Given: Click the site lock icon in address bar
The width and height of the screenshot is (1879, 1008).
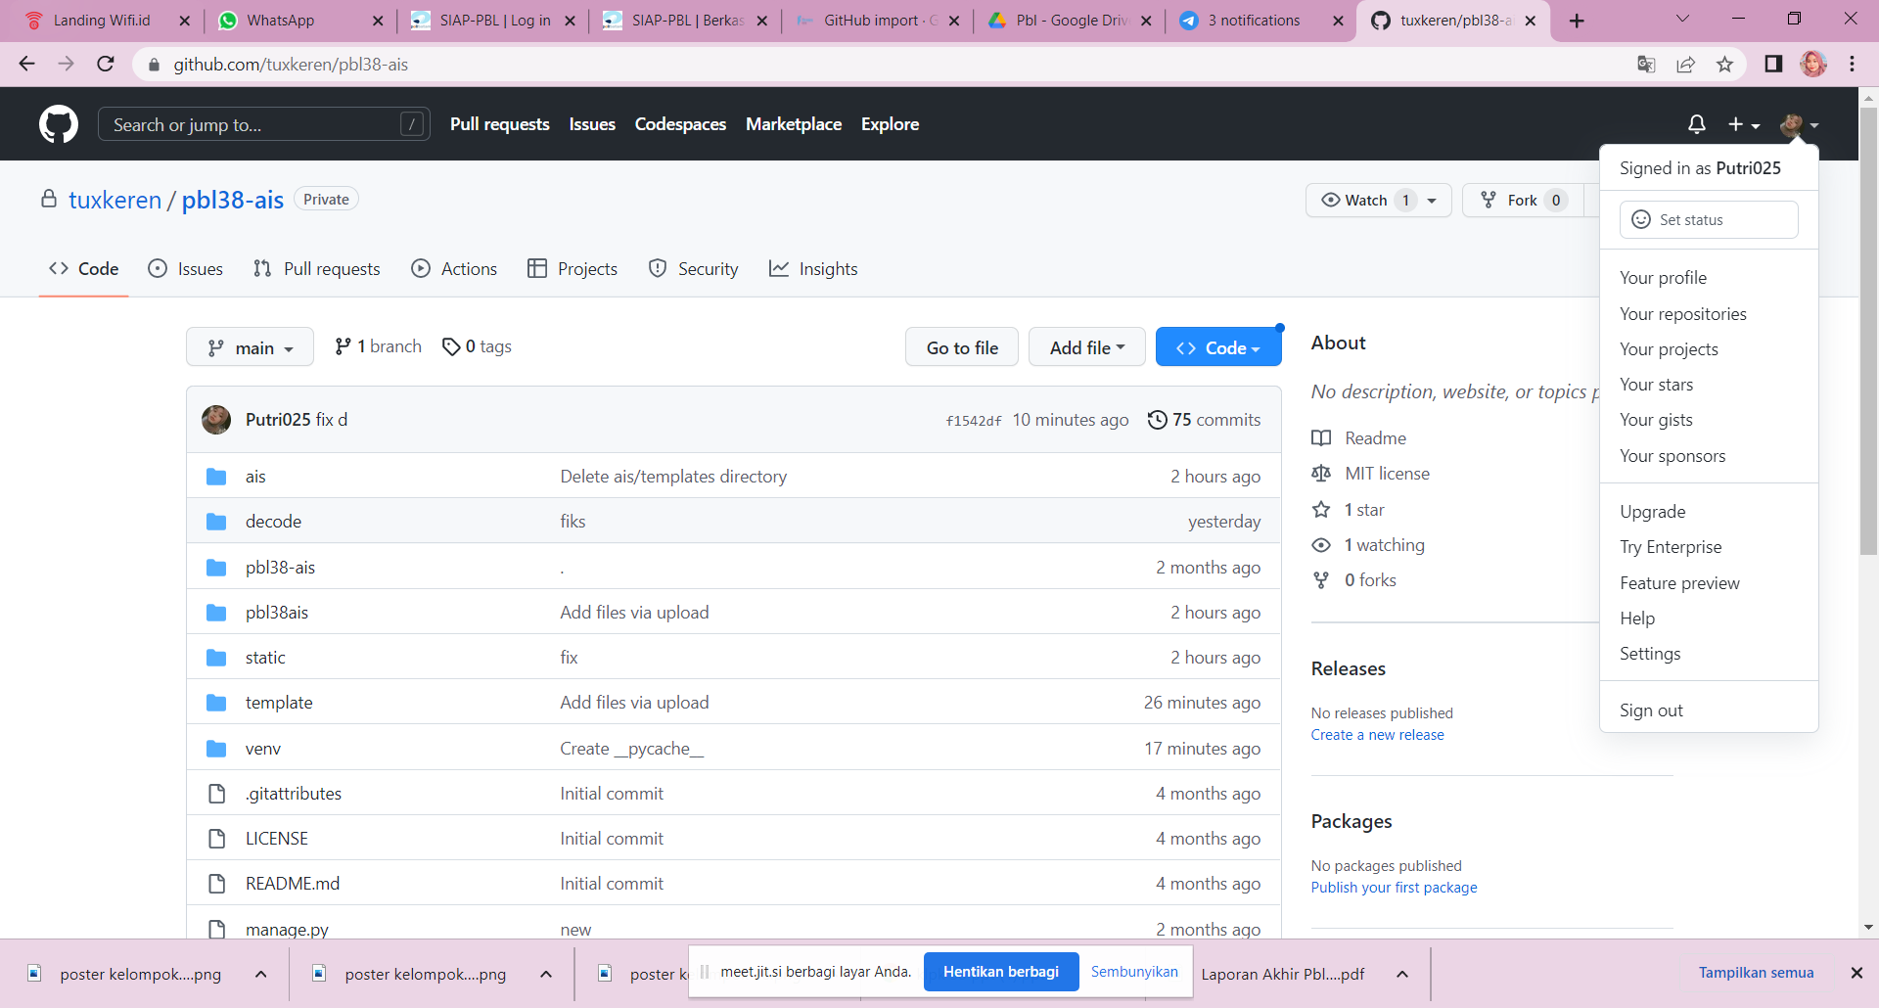Looking at the screenshot, I should click(x=153, y=65).
